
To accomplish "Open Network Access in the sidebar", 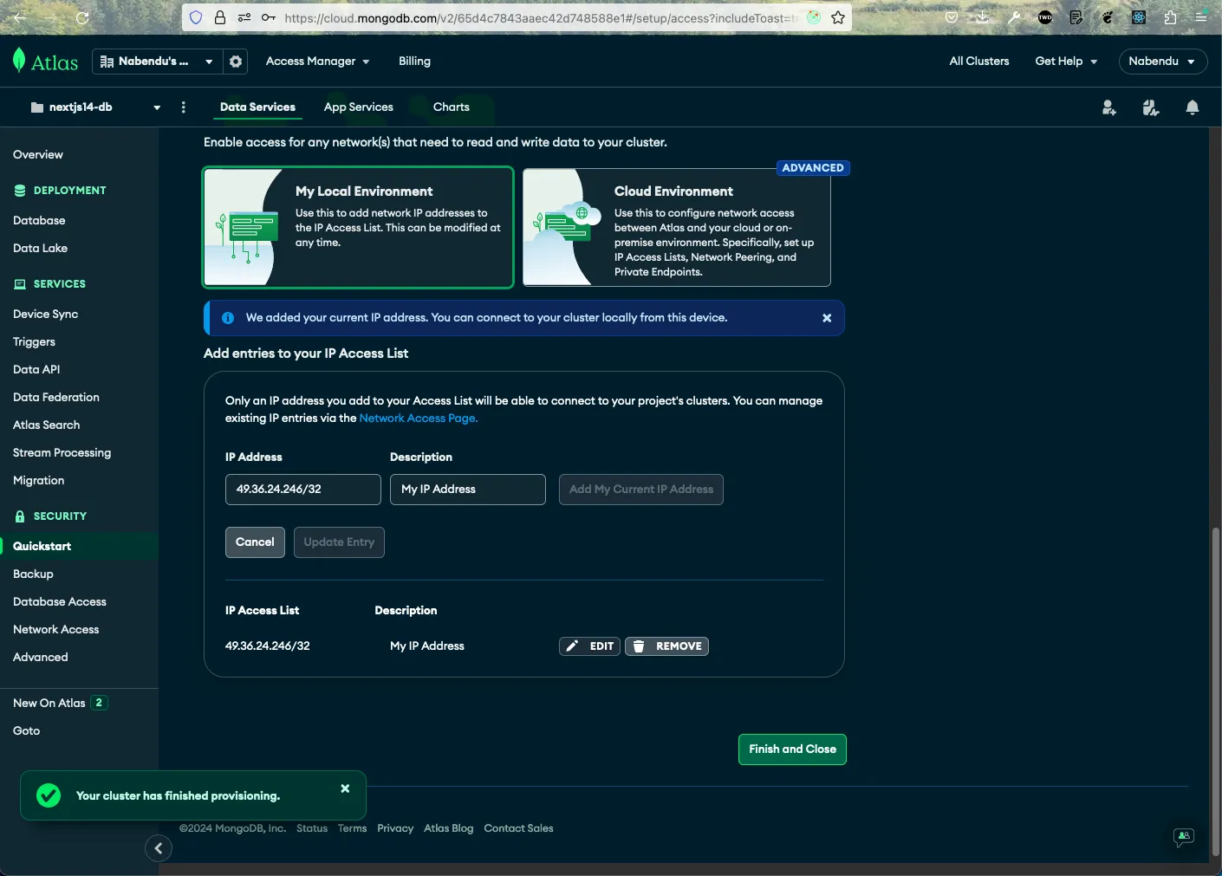I will tap(55, 630).
